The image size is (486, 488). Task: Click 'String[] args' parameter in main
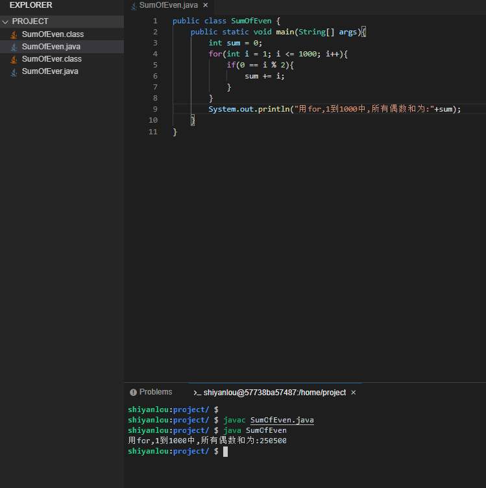coord(328,32)
